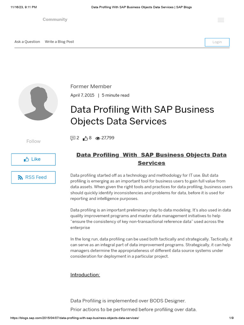The height and width of the screenshot is (325, 244).
Task: Go to the Community link
Action: click(x=55, y=19)
